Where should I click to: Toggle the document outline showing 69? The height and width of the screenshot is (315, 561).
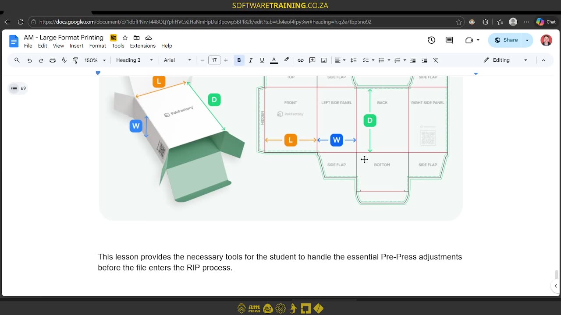pyautogui.click(x=18, y=88)
